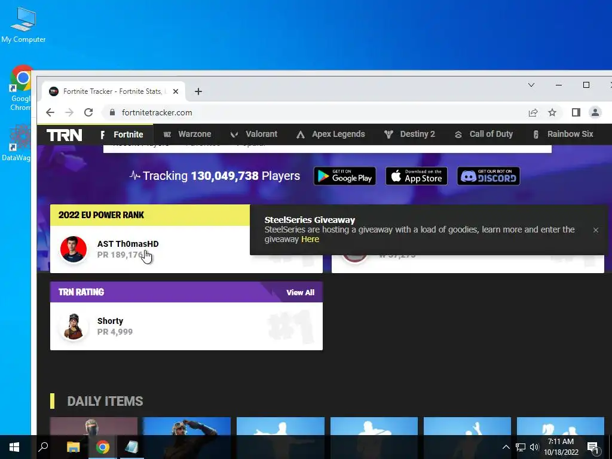
Task: Click View All in TRN Rating
Action: click(x=300, y=292)
